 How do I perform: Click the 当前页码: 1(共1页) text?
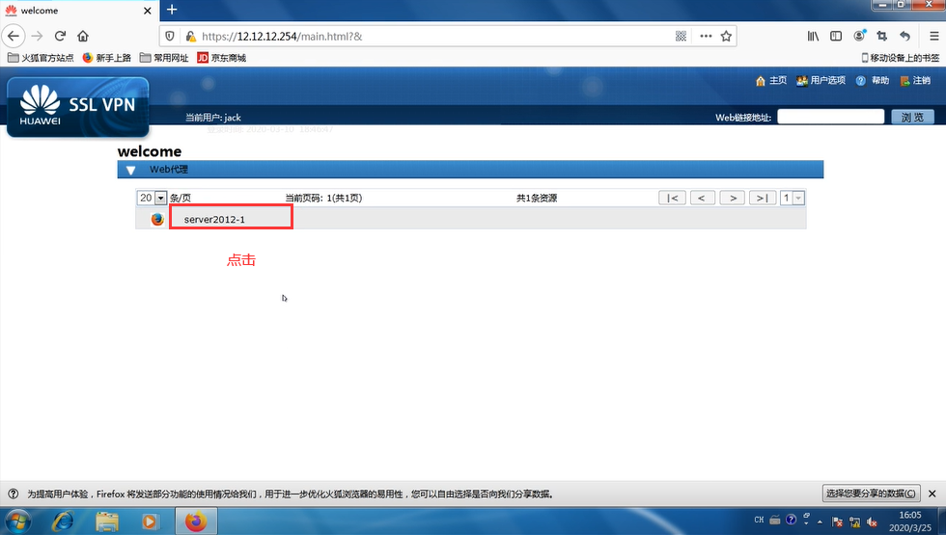pos(323,198)
